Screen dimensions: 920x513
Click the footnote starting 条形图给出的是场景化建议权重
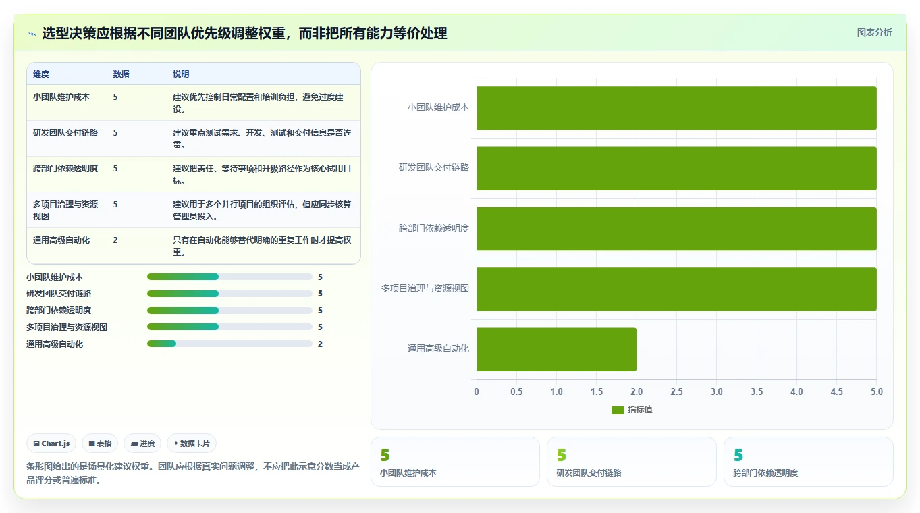tap(193, 473)
